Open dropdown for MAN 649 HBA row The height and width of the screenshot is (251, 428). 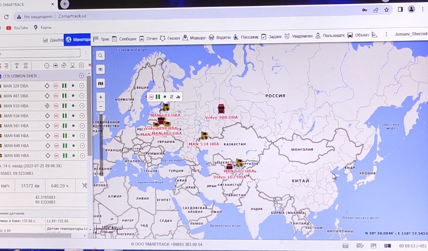click(x=82, y=146)
